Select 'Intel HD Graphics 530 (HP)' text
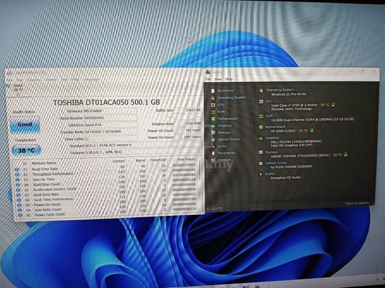The width and height of the screenshot is (385, 288). [291, 145]
